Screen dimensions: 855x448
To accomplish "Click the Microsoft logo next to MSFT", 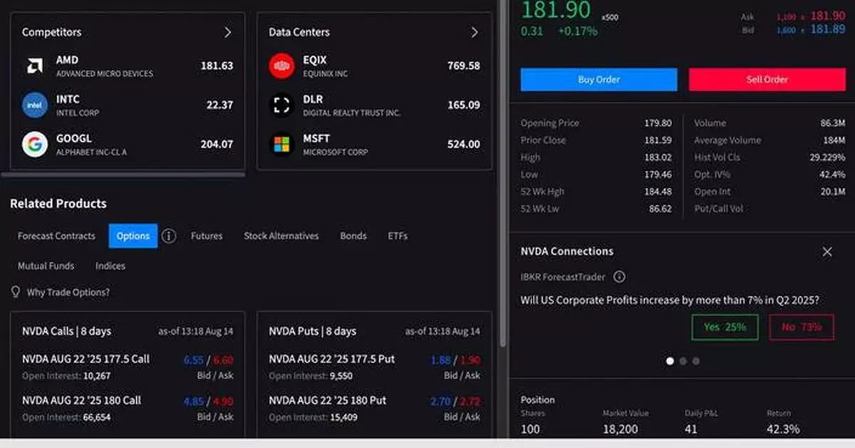I will 281,143.
